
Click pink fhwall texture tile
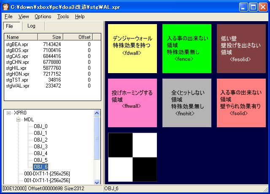tap(132, 103)
